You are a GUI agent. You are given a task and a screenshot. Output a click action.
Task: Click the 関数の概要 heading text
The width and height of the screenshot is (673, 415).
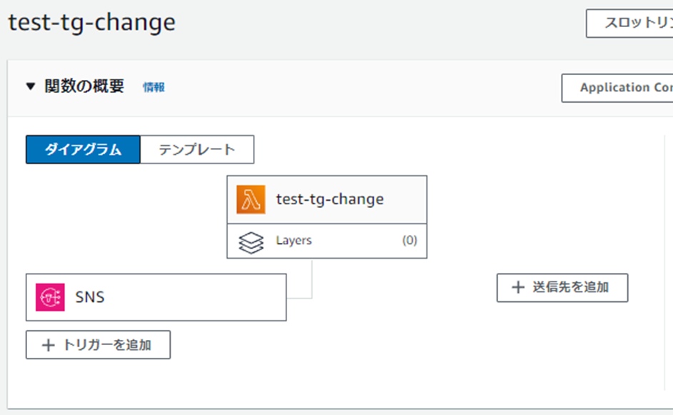coord(84,87)
